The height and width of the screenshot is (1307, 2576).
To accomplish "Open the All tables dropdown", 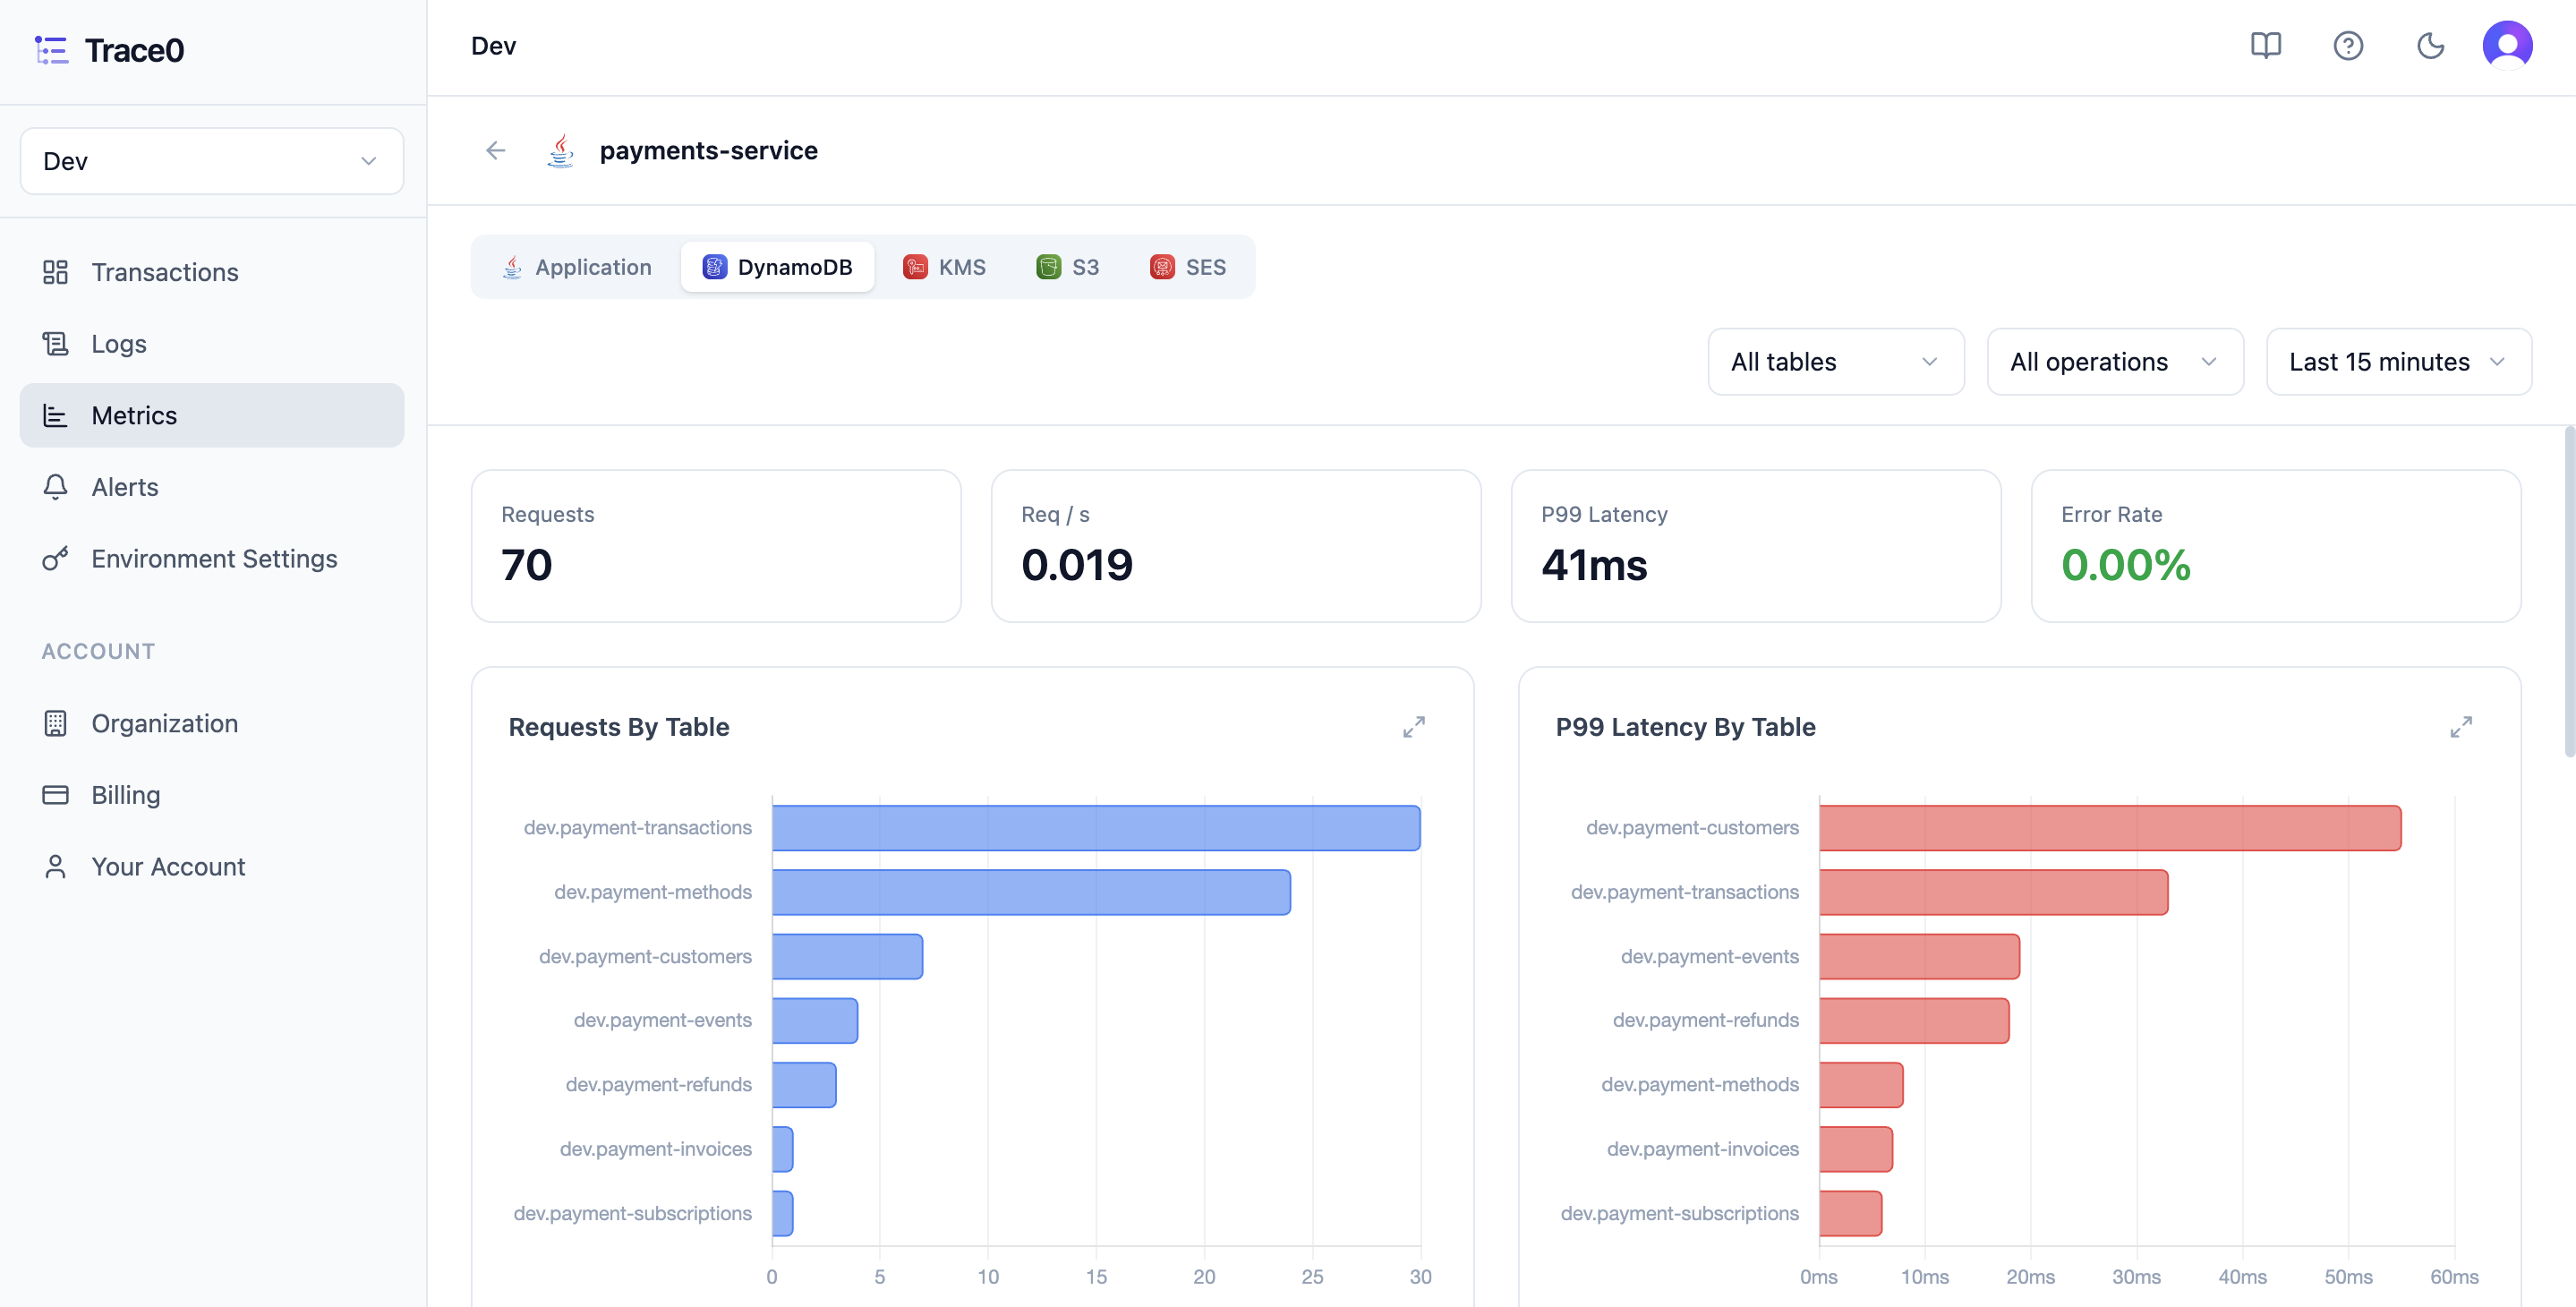I will click(1835, 362).
